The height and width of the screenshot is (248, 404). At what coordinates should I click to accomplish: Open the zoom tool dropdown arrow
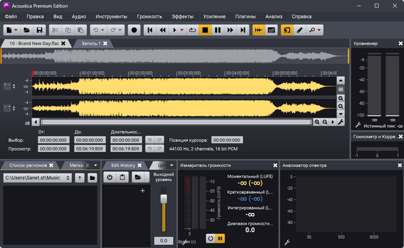coord(319,30)
